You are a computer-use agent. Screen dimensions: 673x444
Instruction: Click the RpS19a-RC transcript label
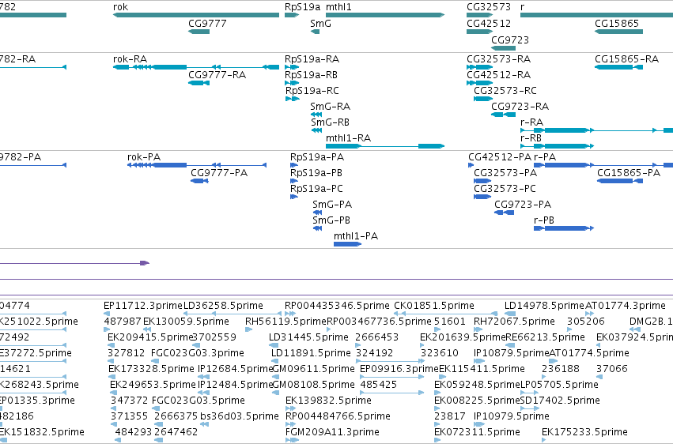pos(312,90)
